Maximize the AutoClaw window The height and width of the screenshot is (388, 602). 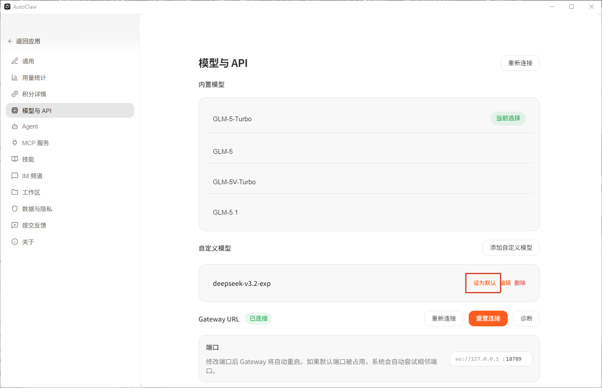pyautogui.click(x=572, y=7)
